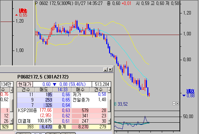This screenshot has width=199, height=134.
Task: Click the blue 0.60 price axis marker
Action: point(191,91)
